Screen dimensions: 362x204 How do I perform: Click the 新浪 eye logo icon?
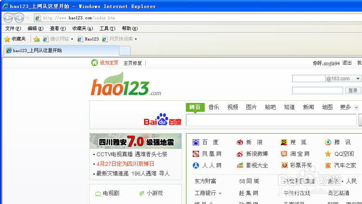pyautogui.click(x=240, y=142)
